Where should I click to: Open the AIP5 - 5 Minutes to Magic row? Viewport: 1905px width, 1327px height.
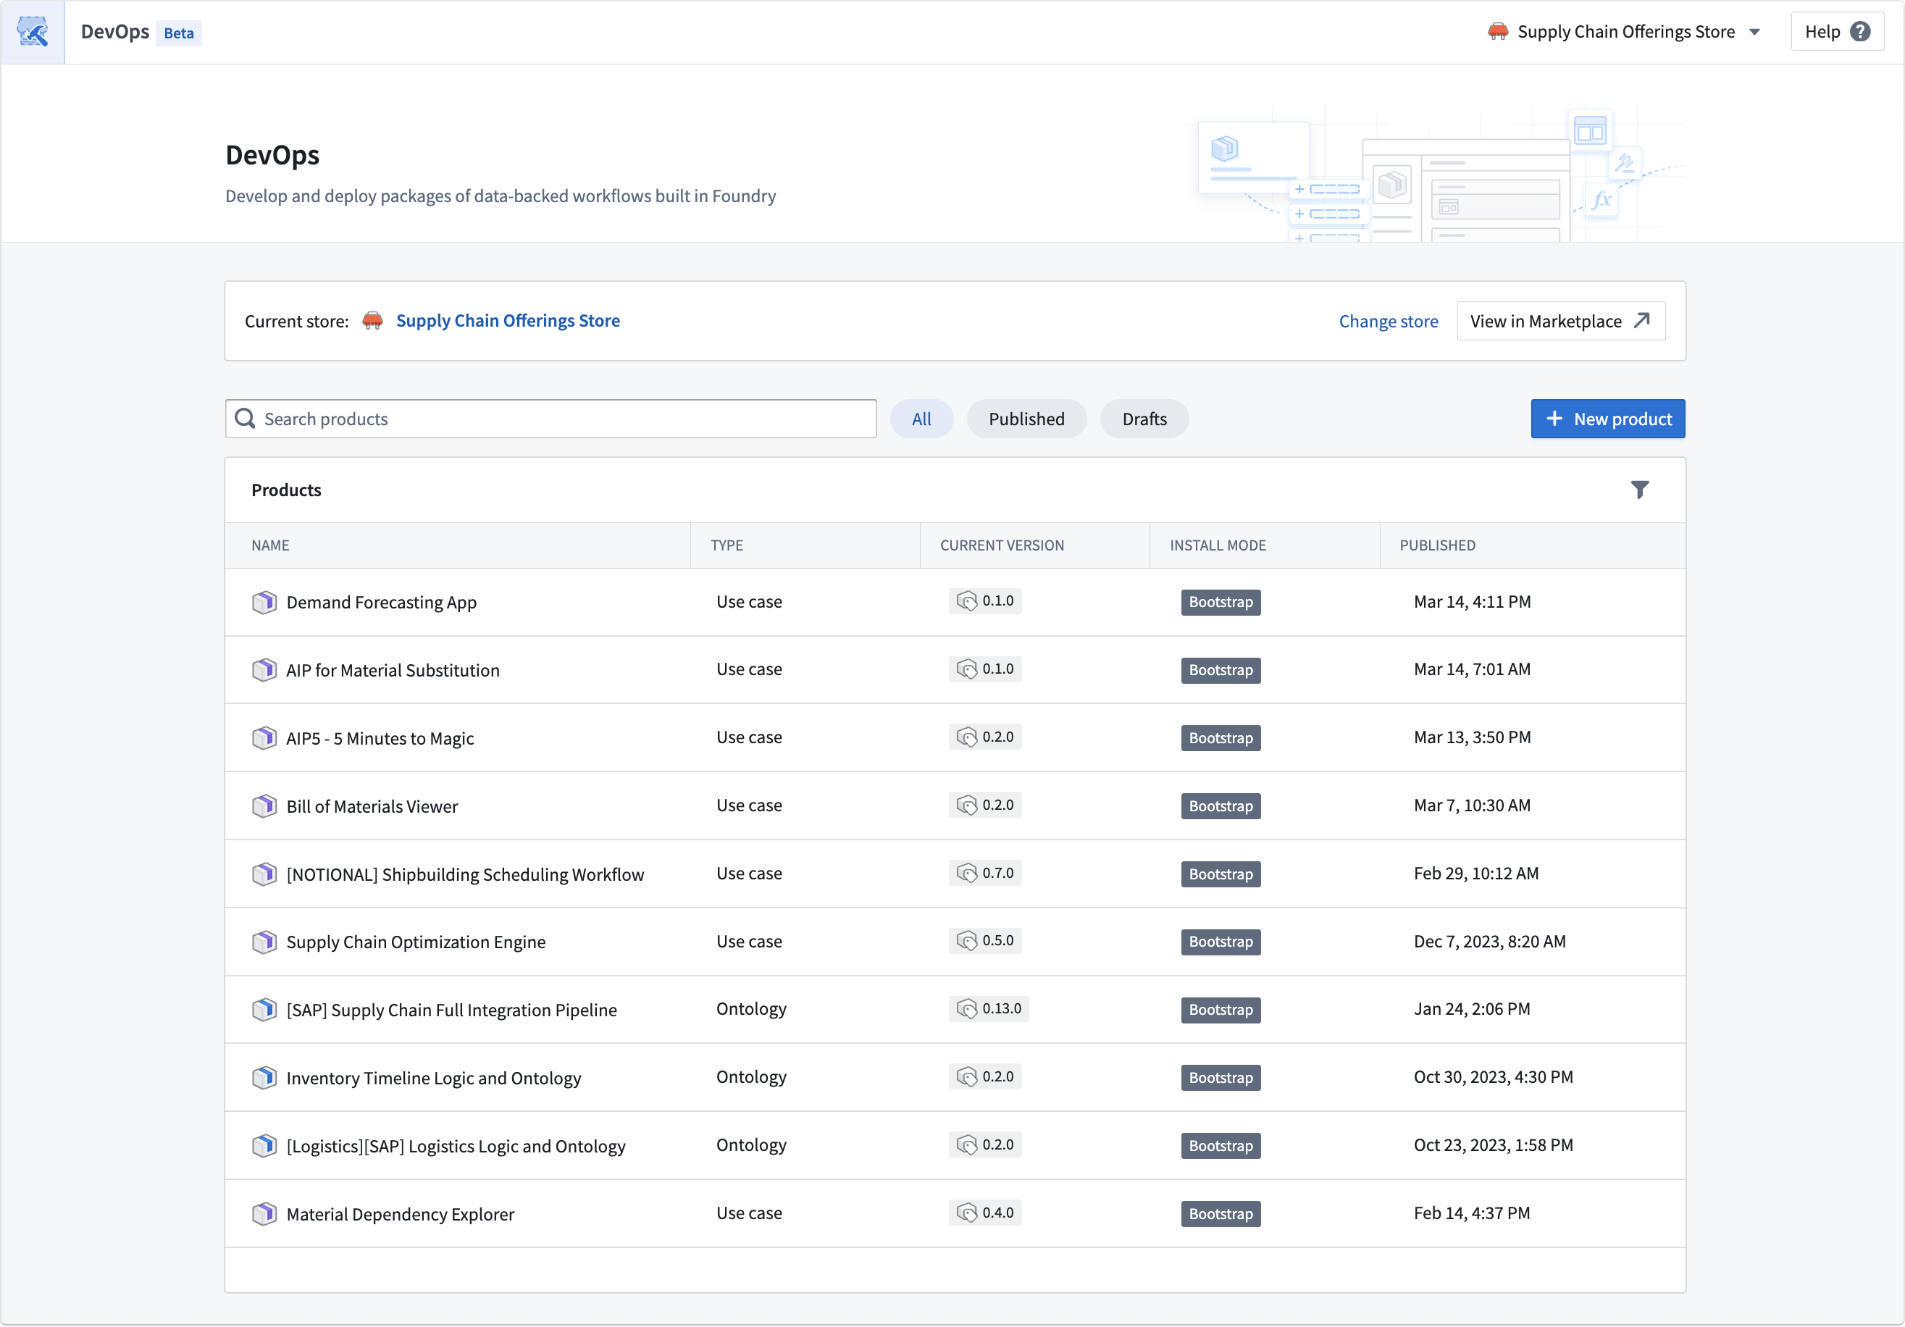955,738
